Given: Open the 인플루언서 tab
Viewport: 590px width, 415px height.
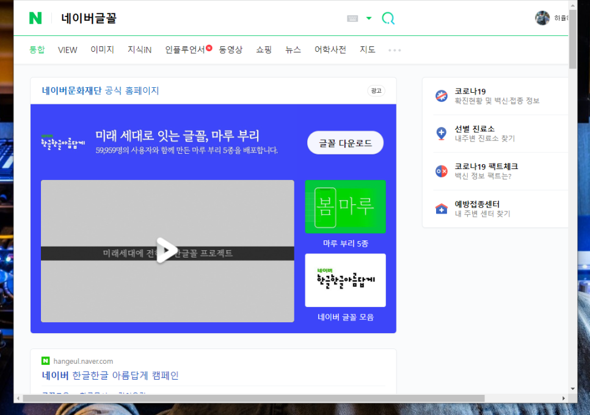Looking at the screenshot, I should [x=184, y=49].
